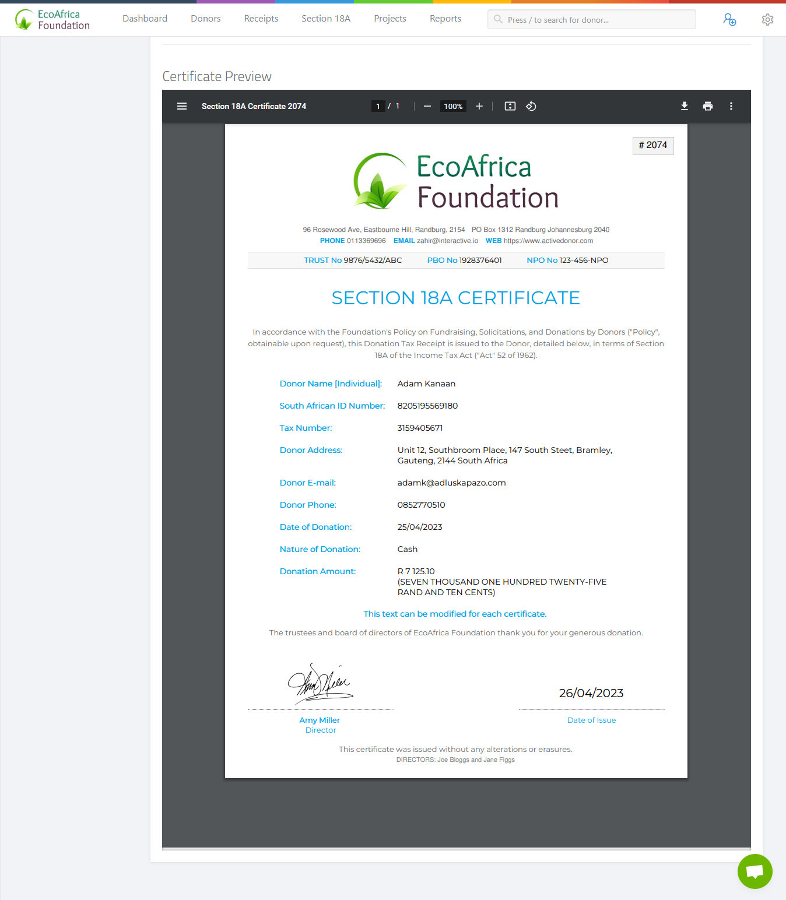The image size is (786, 900).
Task: Open the PDF viewer sidebar menu
Action: click(181, 106)
